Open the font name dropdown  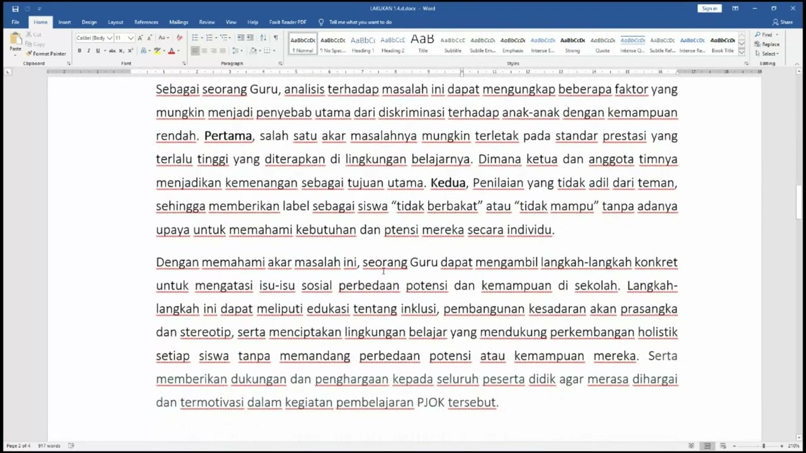tap(109, 38)
